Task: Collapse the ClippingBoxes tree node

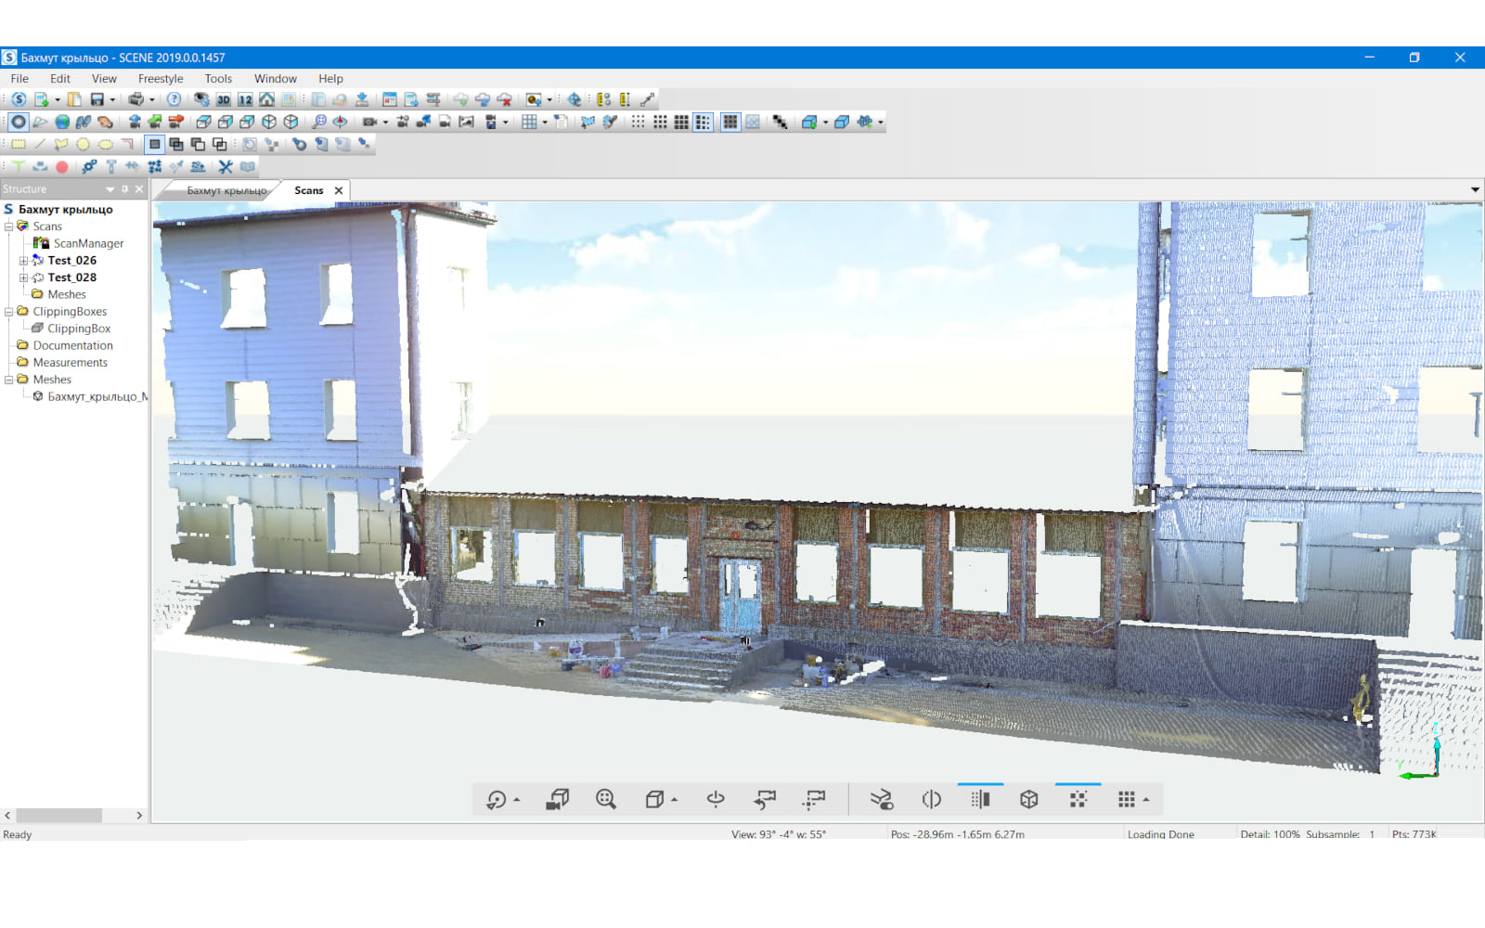Action: click(8, 312)
